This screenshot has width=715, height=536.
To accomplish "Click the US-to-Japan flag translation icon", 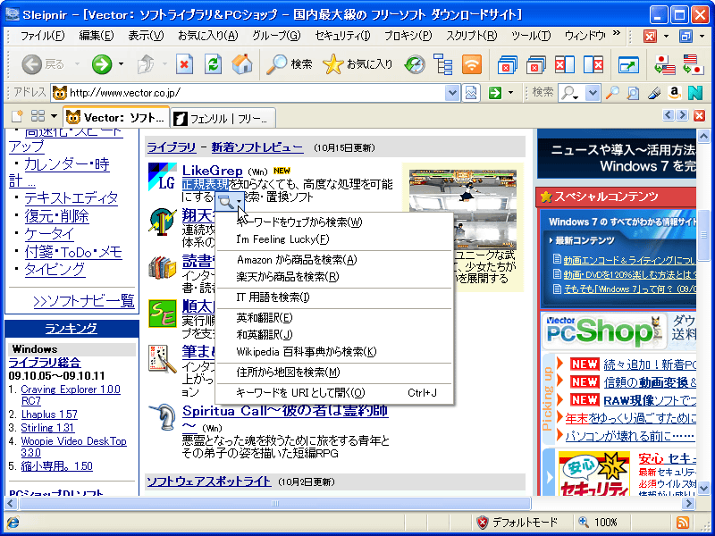I will pos(694,64).
